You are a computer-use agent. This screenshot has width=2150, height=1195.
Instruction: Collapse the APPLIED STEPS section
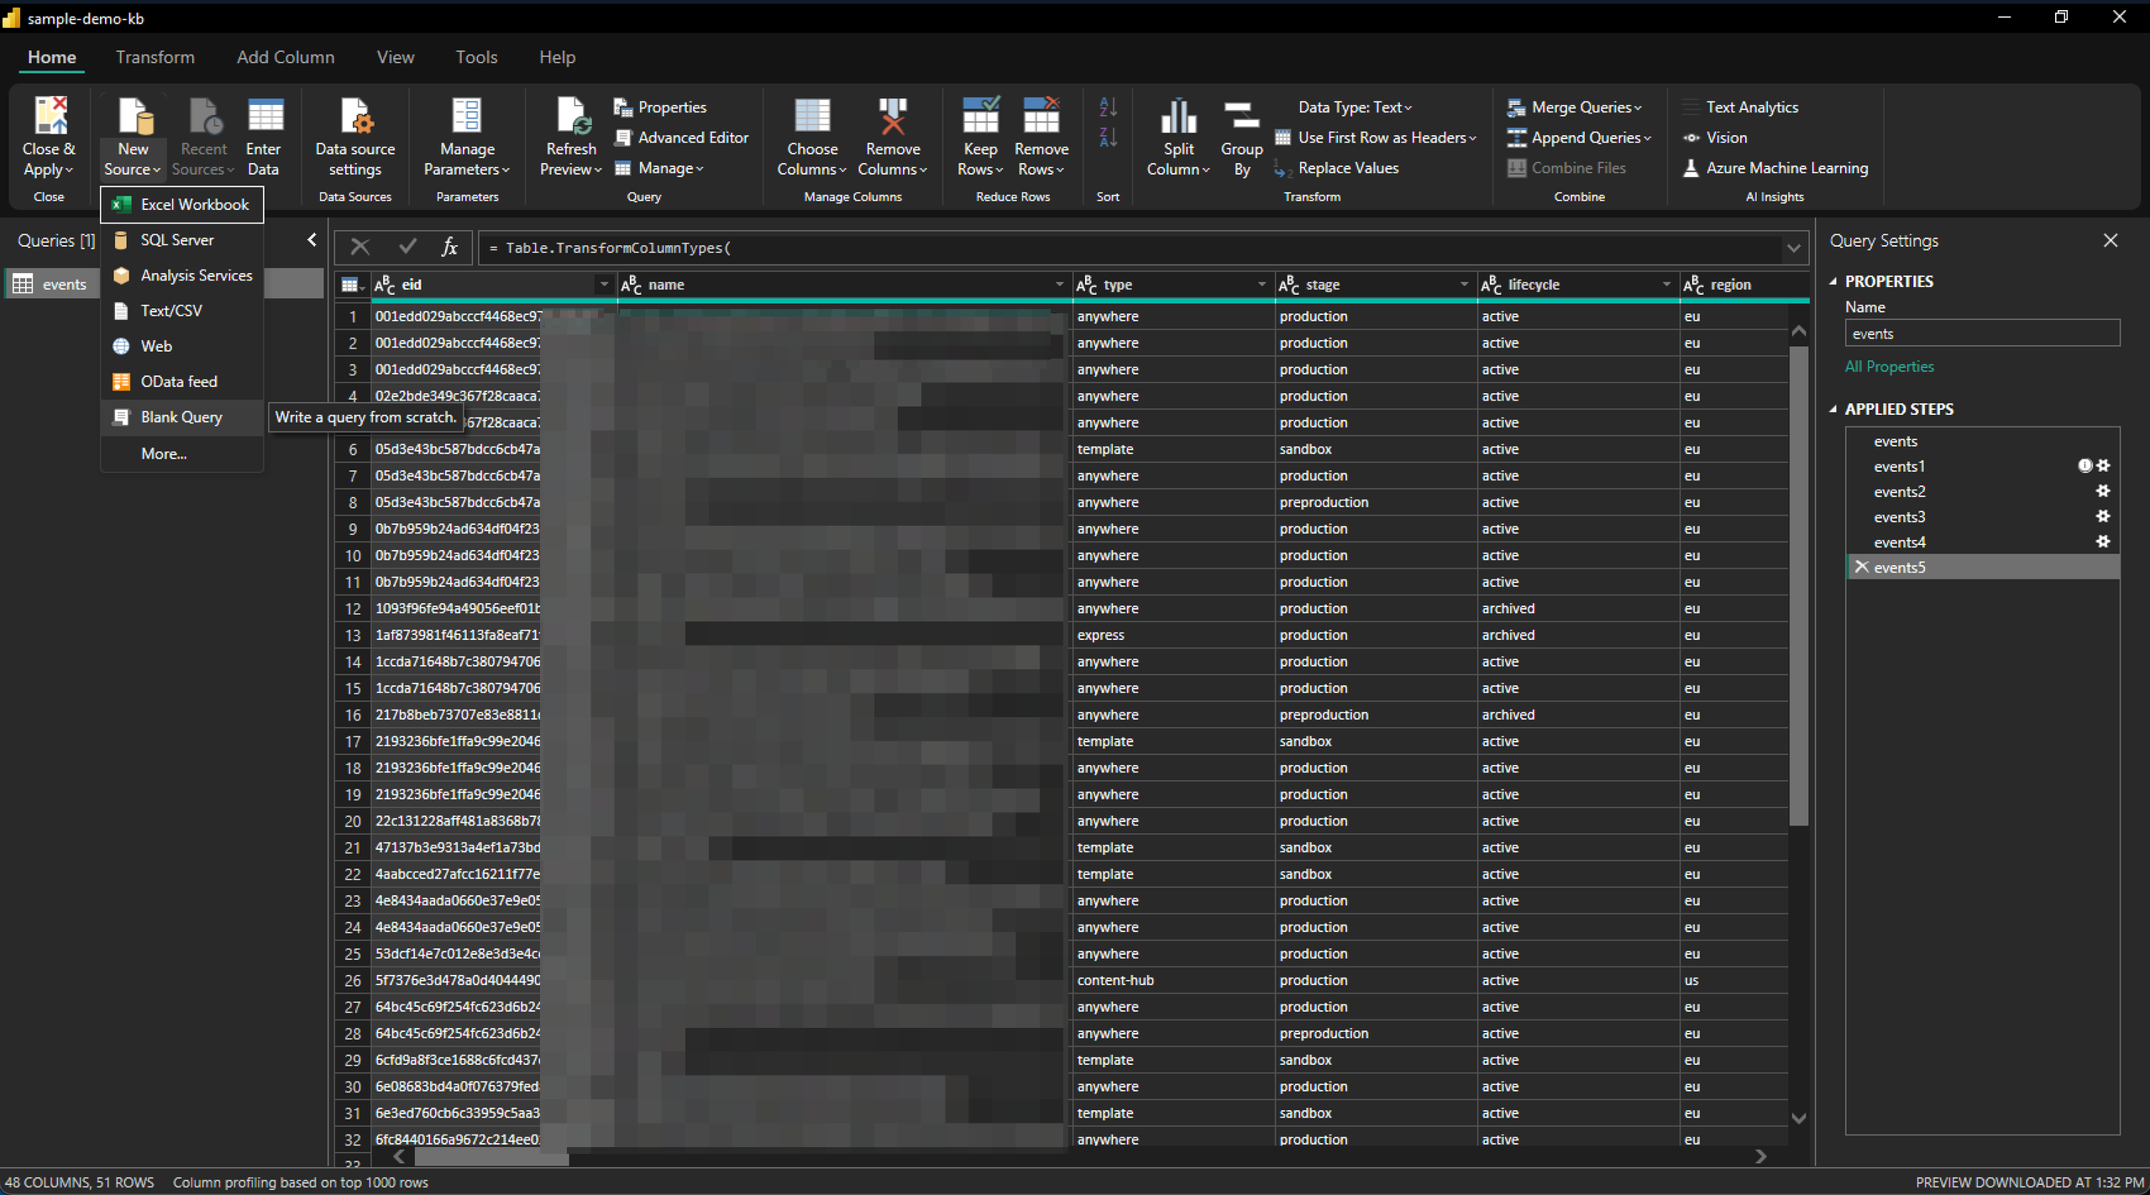(1833, 409)
